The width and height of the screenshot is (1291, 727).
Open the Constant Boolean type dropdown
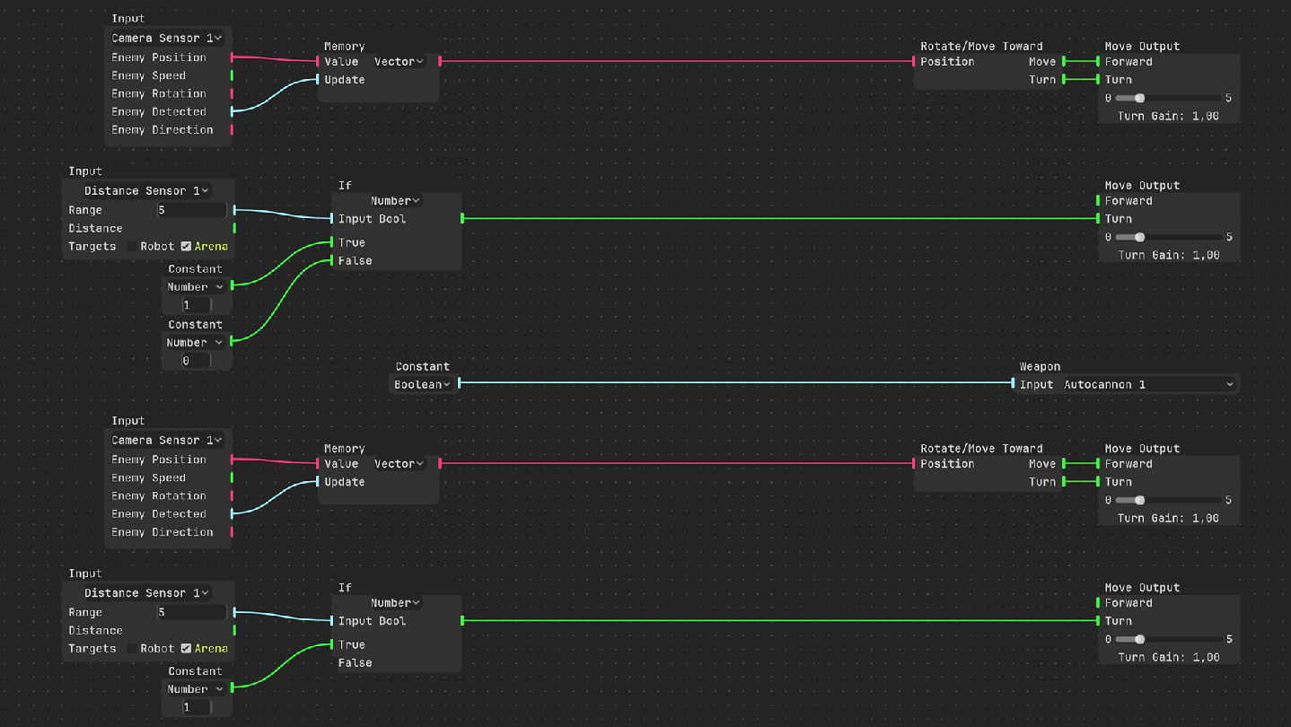422,384
